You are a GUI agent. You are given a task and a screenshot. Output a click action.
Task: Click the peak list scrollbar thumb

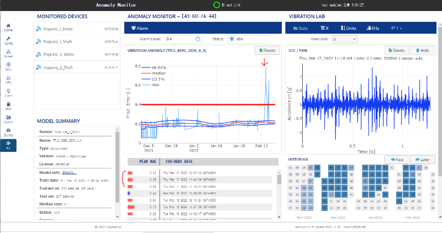click(x=279, y=179)
